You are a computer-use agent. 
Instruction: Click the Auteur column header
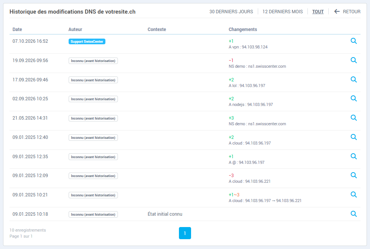(x=75, y=30)
